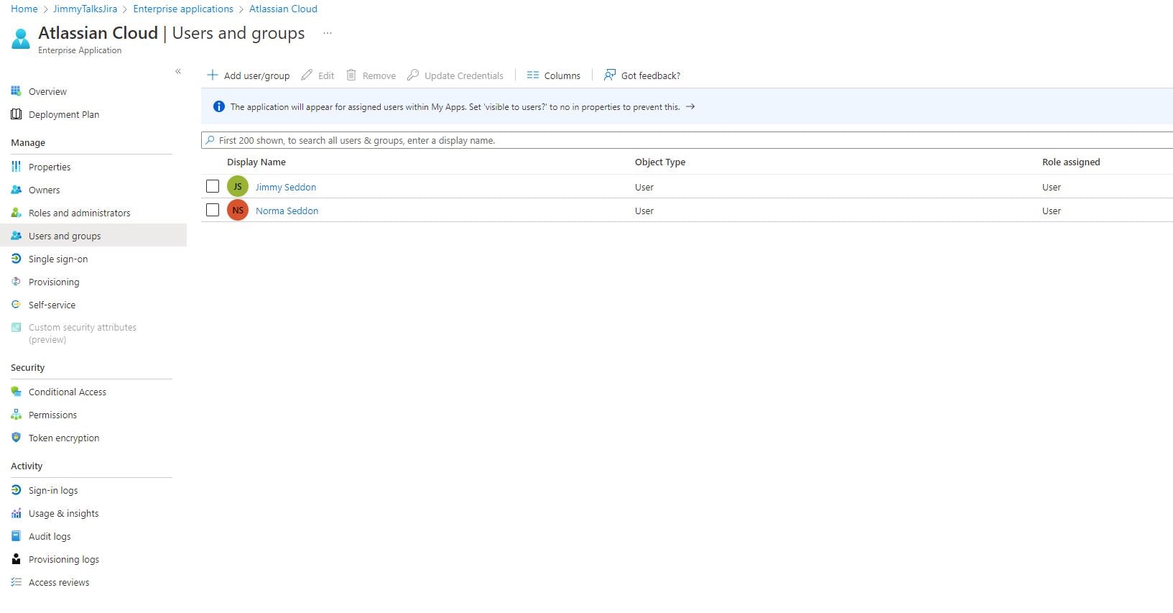Image resolution: width=1173 pixels, height=613 pixels.
Task: Click the Object Type column header
Action: click(x=660, y=162)
